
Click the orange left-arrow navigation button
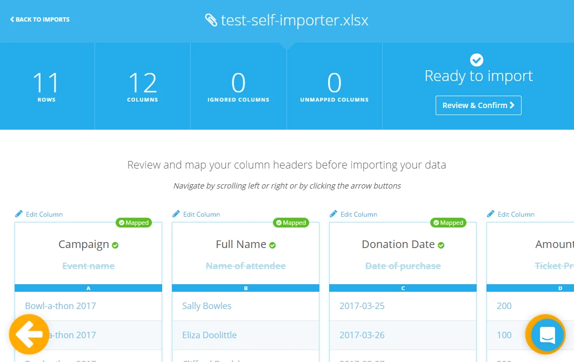point(29,334)
